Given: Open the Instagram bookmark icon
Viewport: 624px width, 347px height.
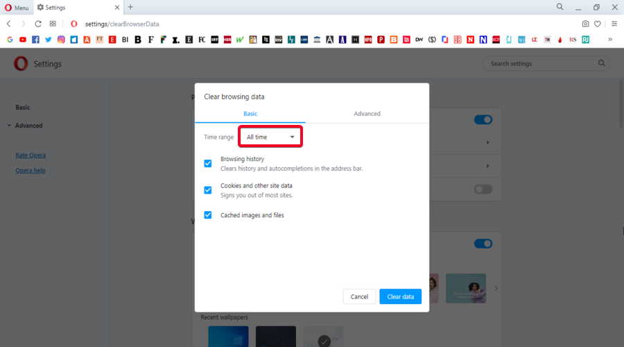Looking at the screenshot, I should (x=61, y=40).
